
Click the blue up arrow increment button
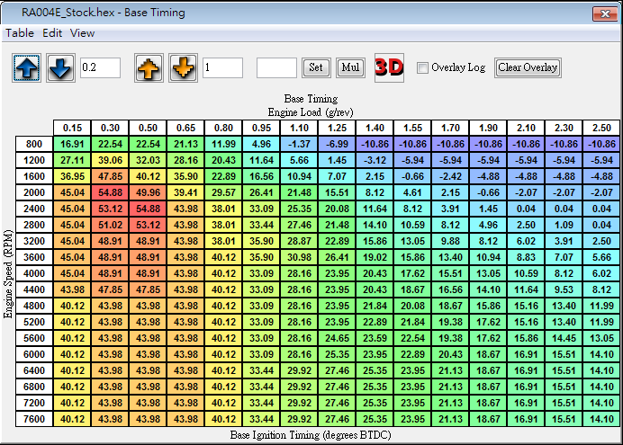tap(26, 67)
